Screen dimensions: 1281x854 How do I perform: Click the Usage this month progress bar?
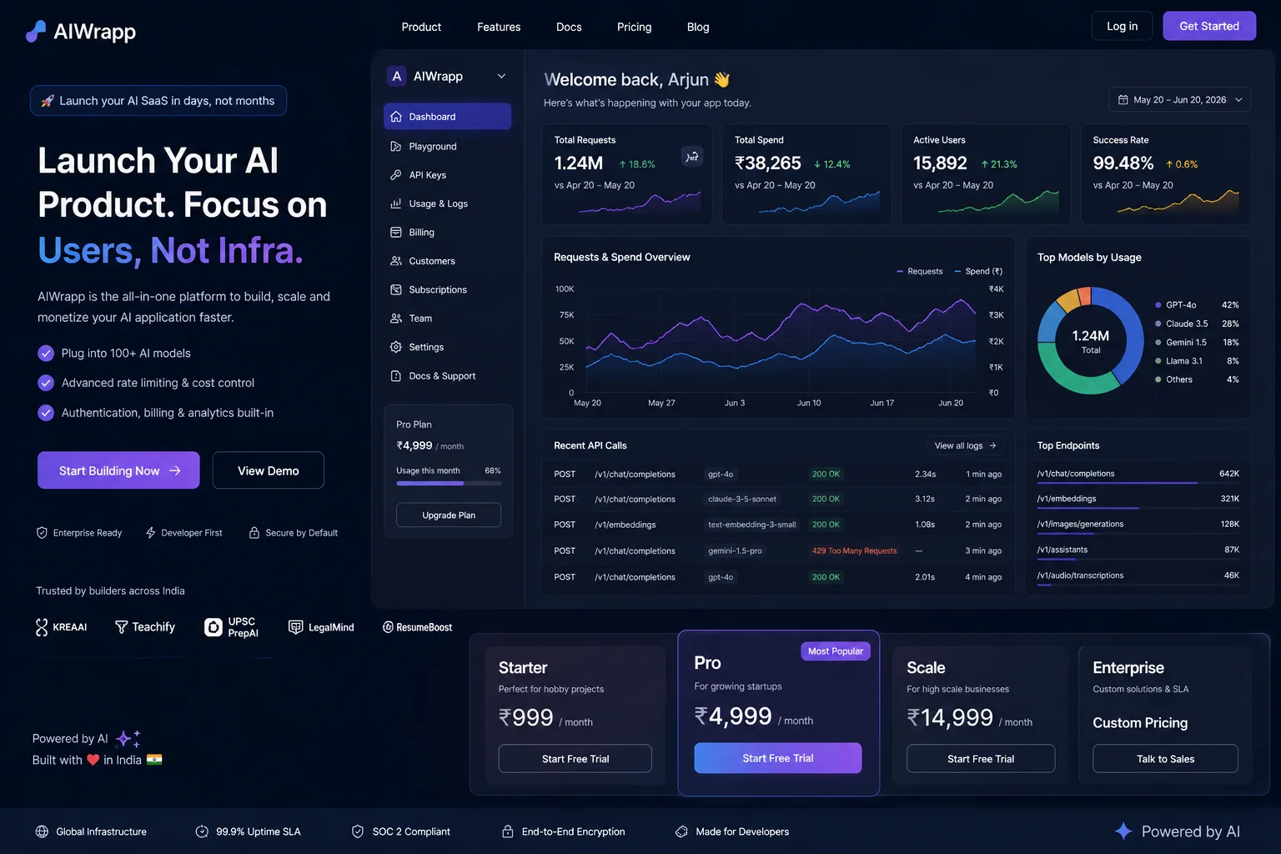point(449,484)
